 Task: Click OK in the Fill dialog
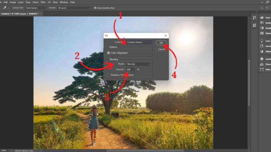[x=161, y=43]
